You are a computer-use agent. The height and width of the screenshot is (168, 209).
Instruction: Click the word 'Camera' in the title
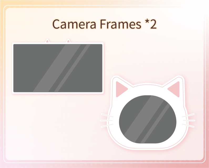click(74, 24)
